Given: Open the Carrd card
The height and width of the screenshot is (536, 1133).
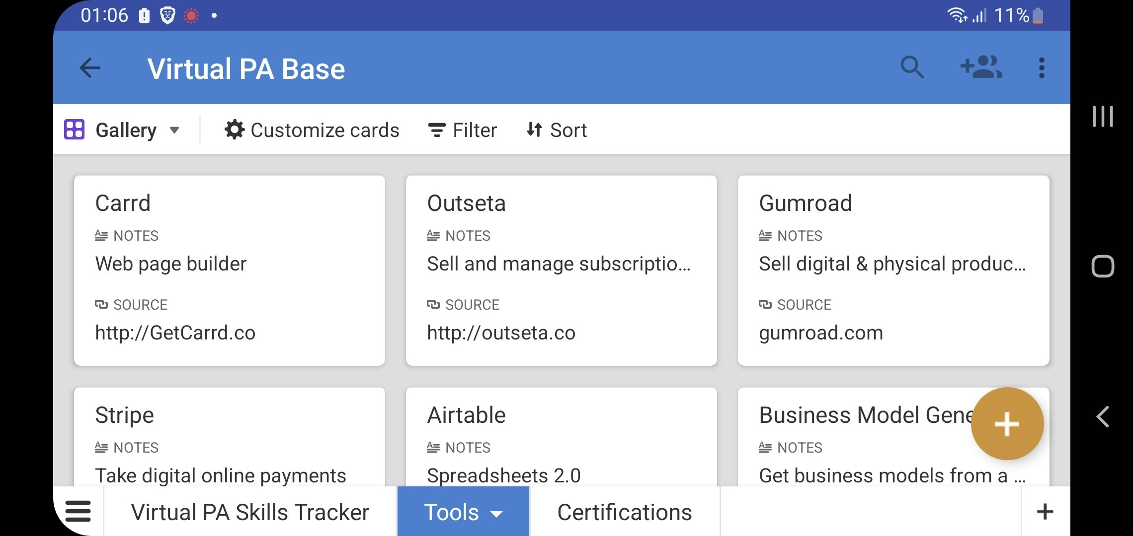Looking at the screenshot, I should pyautogui.click(x=230, y=270).
